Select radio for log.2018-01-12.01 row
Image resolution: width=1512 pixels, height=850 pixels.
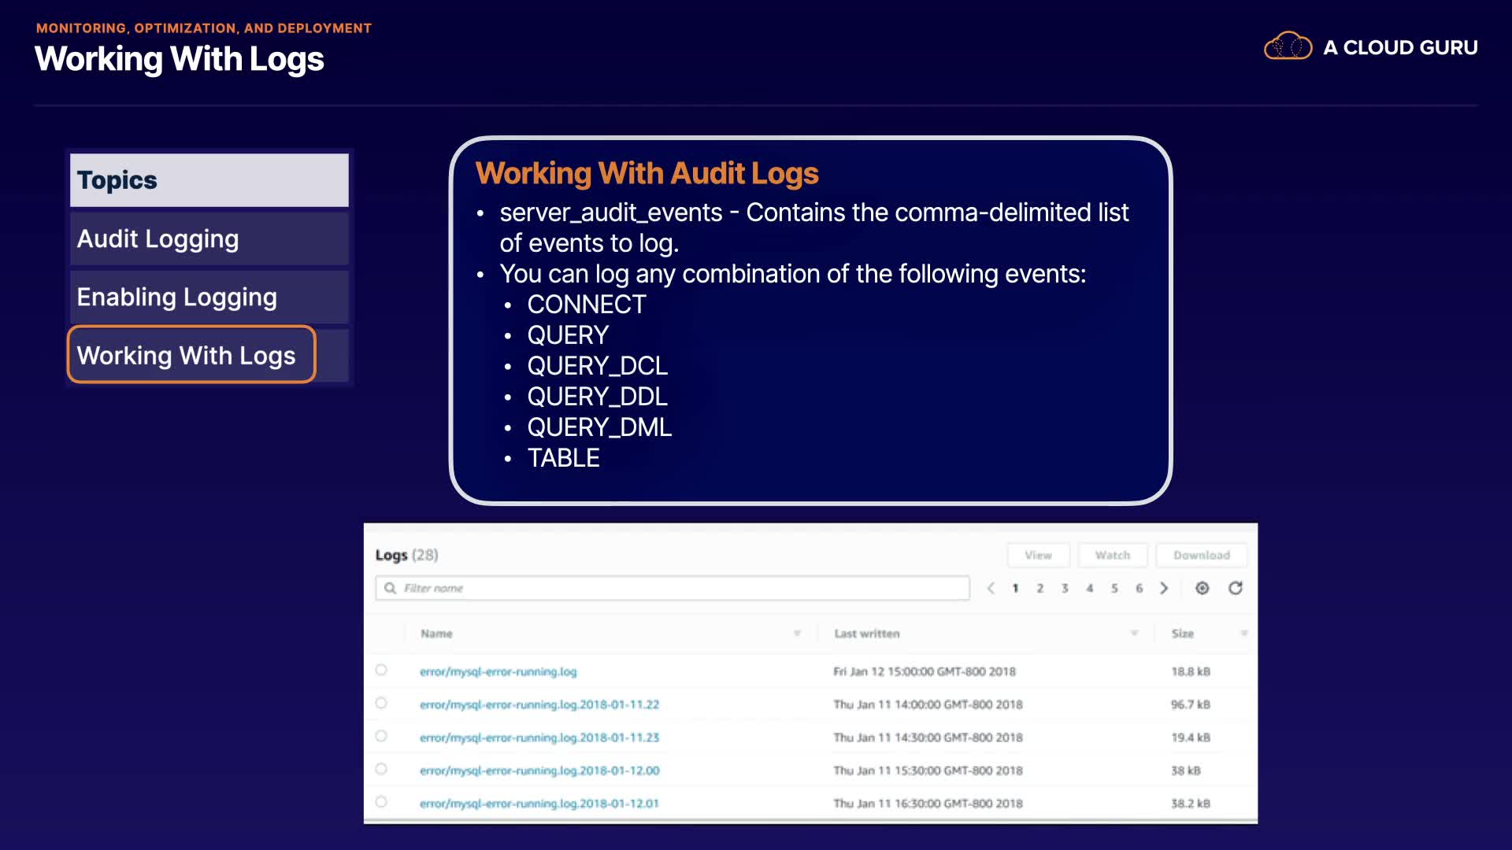[381, 802]
